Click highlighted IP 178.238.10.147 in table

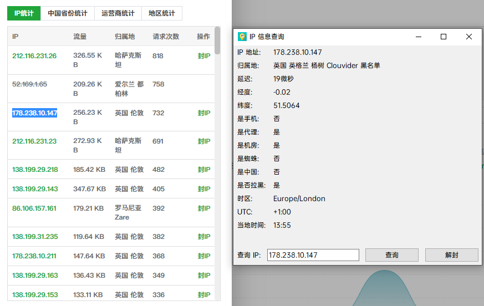pos(34,113)
